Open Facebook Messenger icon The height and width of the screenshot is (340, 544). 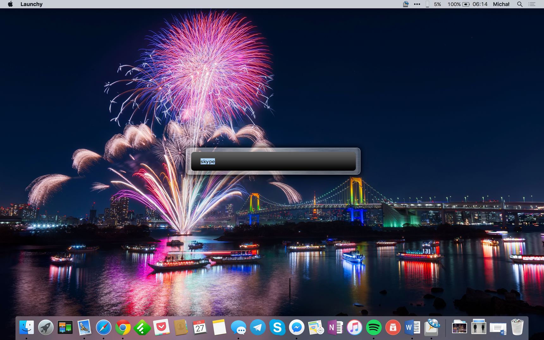pos(296,327)
